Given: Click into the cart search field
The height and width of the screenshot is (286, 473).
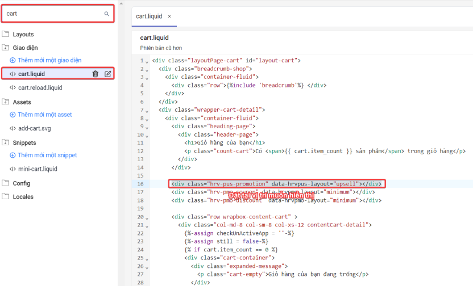Looking at the screenshot, I should [x=51, y=14].
